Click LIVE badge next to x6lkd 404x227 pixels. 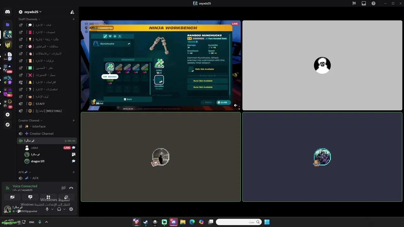[x=67, y=148]
